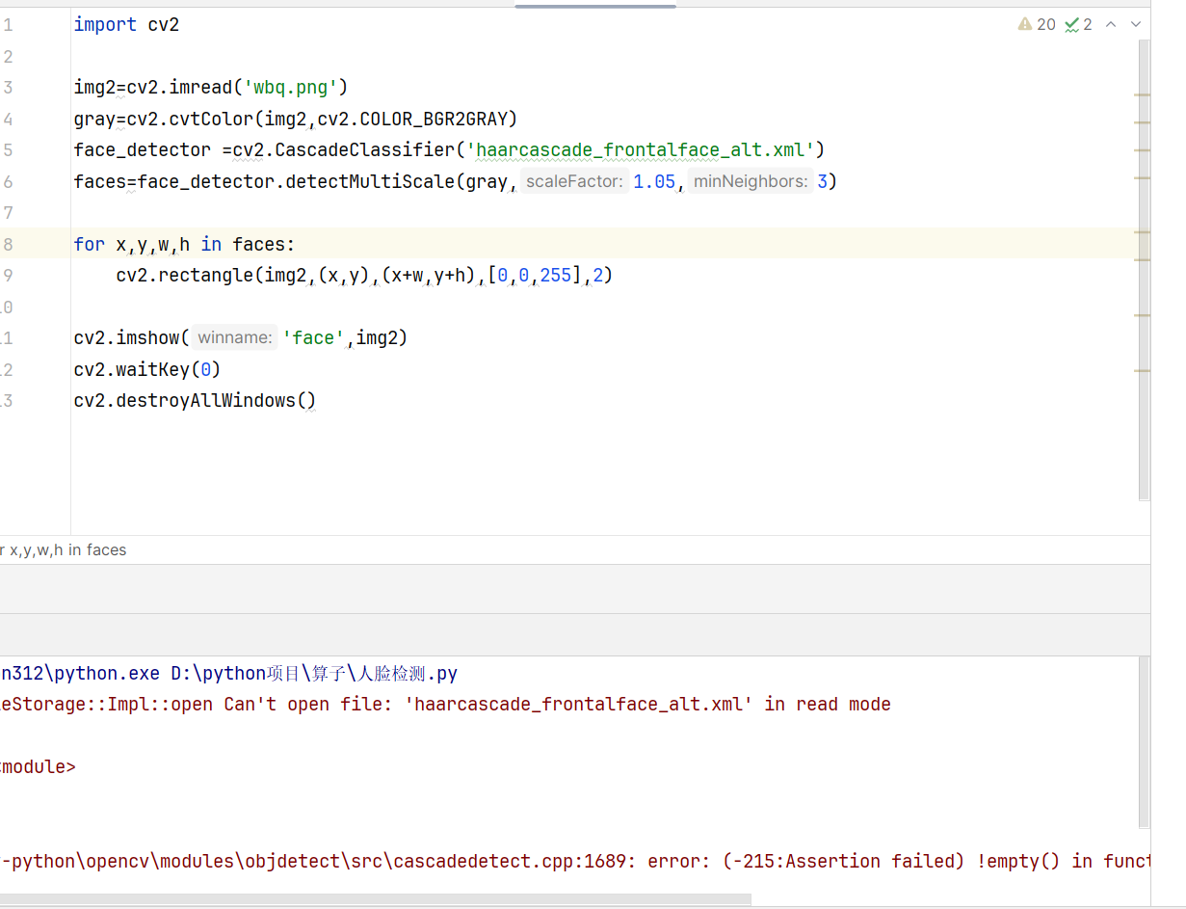
Task: Place cursor in cv2.destroyAllWindows() line
Action: pyautogui.click(x=193, y=400)
